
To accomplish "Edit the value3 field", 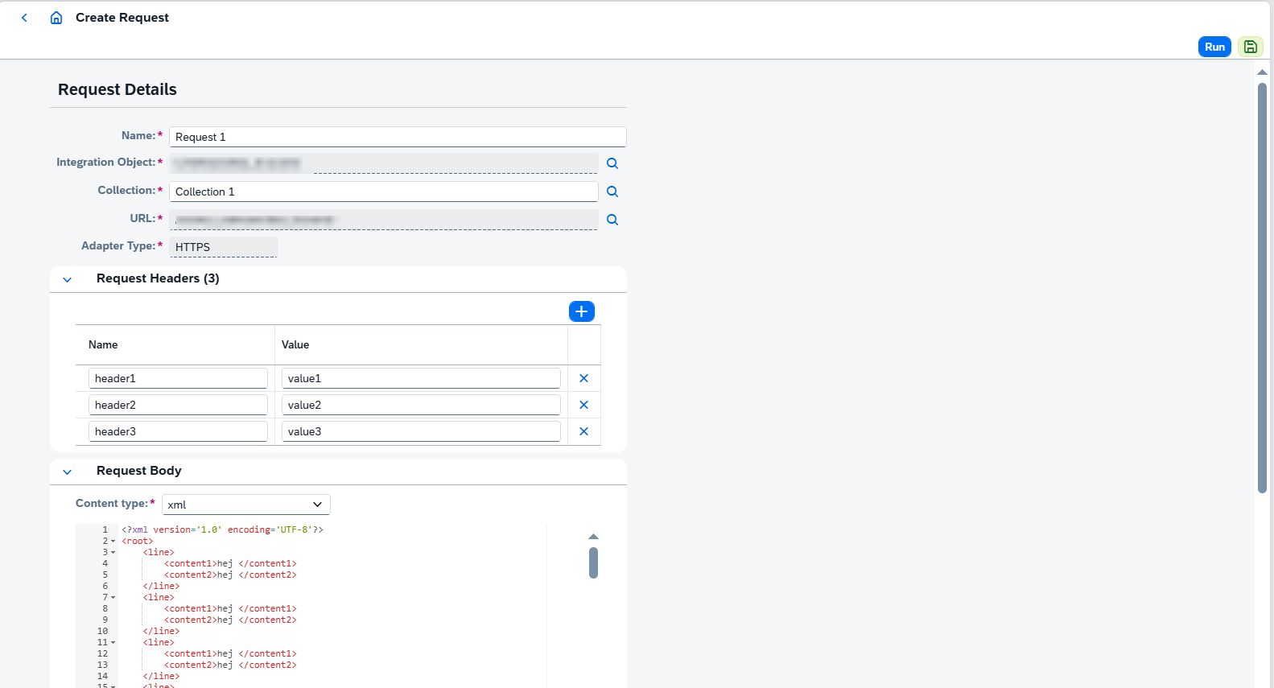I will tap(421, 431).
